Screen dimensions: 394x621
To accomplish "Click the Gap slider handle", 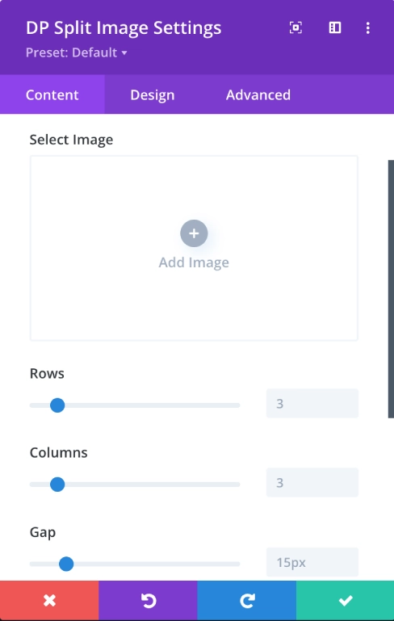I will [66, 564].
